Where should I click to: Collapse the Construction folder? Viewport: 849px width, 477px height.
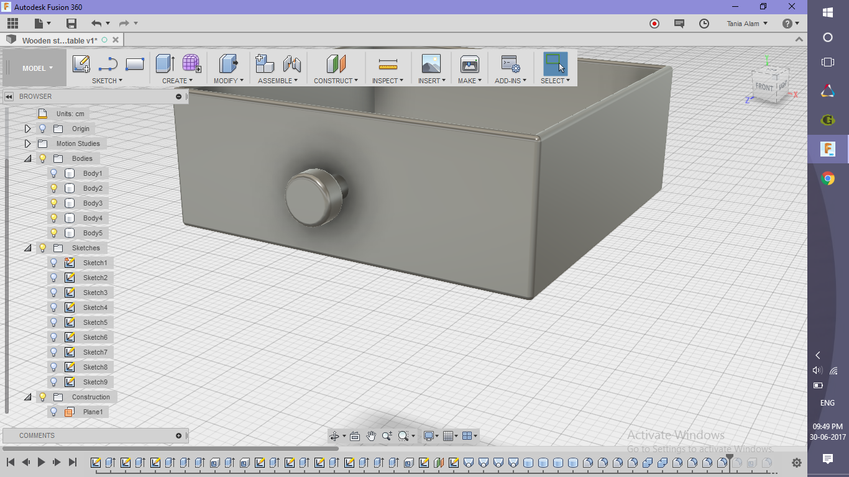[27, 397]
